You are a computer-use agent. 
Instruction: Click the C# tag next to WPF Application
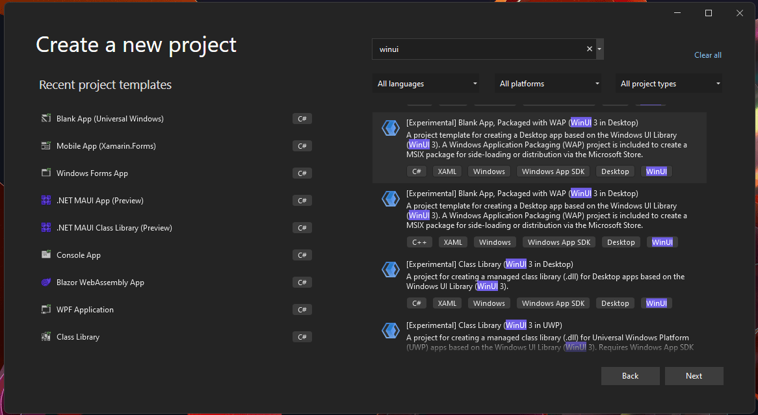click(302, 310)
